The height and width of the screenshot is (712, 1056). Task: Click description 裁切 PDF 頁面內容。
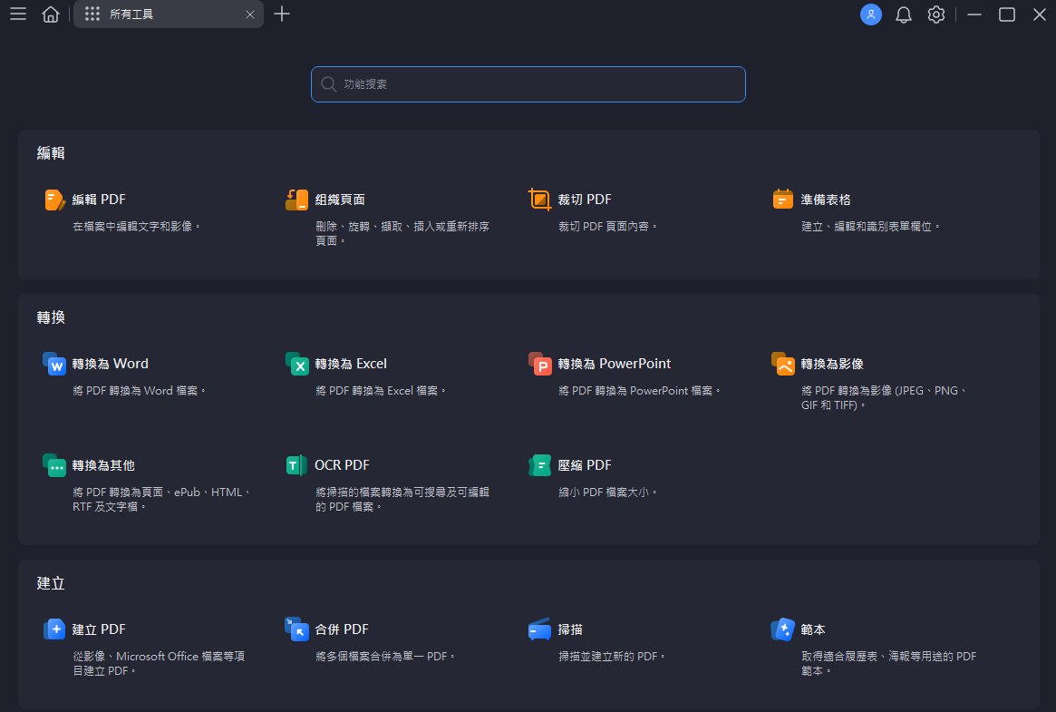click(x=607, y=227)
